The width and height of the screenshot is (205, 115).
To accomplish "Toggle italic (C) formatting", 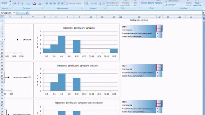I will pos(19,4).
